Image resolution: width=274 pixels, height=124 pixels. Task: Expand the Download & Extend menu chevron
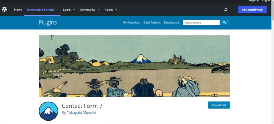click(57, 10)
